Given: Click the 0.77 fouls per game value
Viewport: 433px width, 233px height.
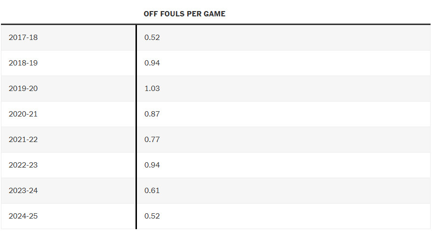Looking at the screenshot, I should point(152,140).
